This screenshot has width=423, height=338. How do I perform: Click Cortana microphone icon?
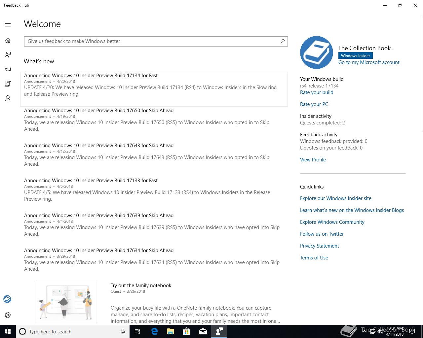coord(123,331)
